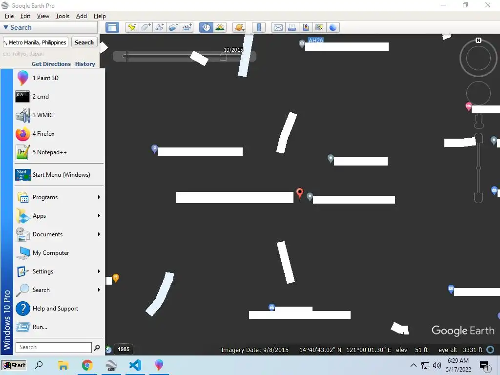Add a new placemark
This screenshot has height=375, width=500.
click(x=132, y=27)
